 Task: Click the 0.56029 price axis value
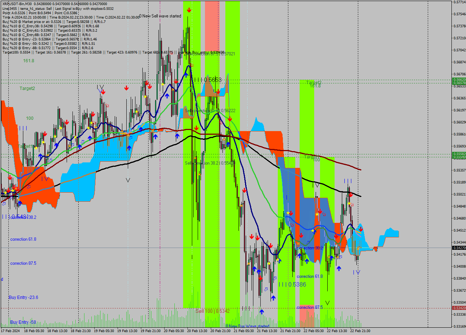[x=460, y=122]
